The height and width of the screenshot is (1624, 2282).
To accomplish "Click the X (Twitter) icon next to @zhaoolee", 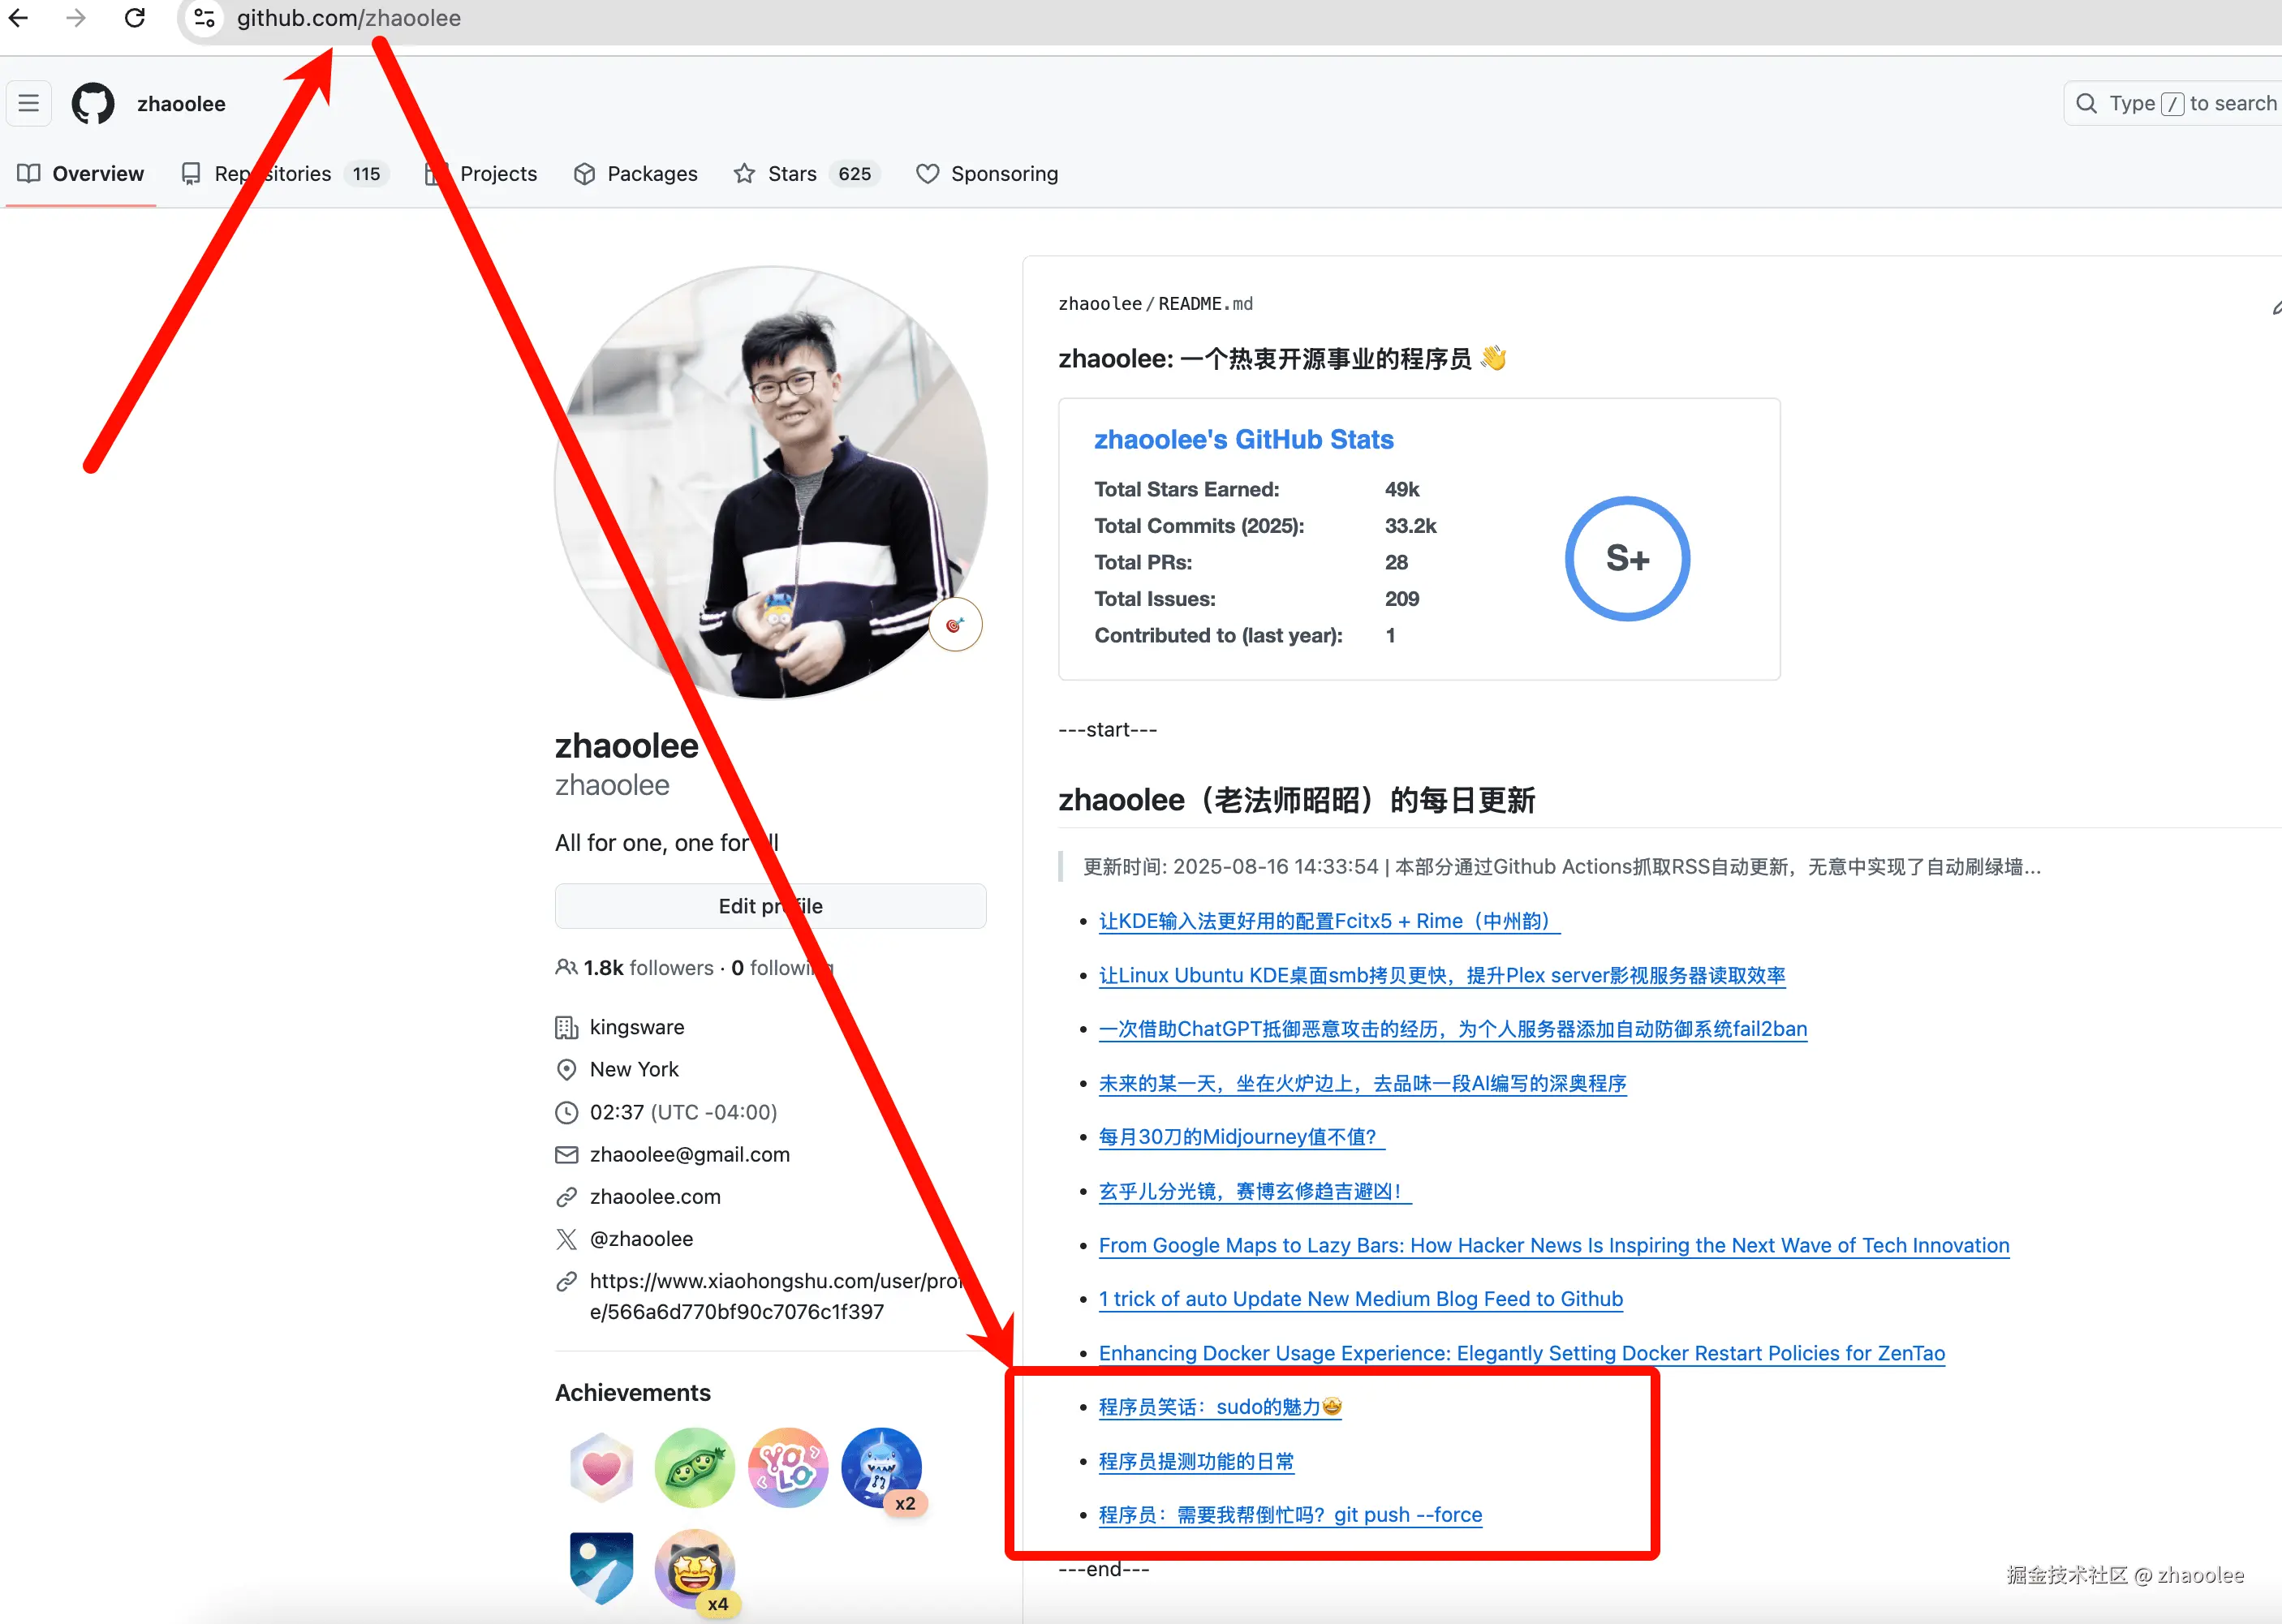I will point(566,1239).
